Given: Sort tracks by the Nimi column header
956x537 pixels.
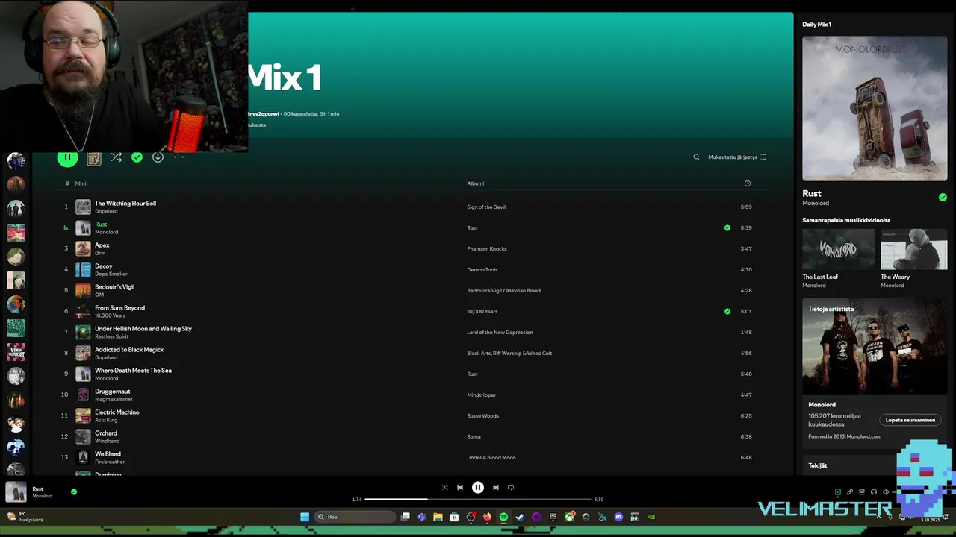Looking at the screenshot, I should [81, 183].
